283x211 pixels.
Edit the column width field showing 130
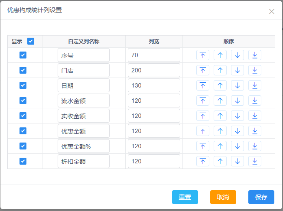point(154,85)
